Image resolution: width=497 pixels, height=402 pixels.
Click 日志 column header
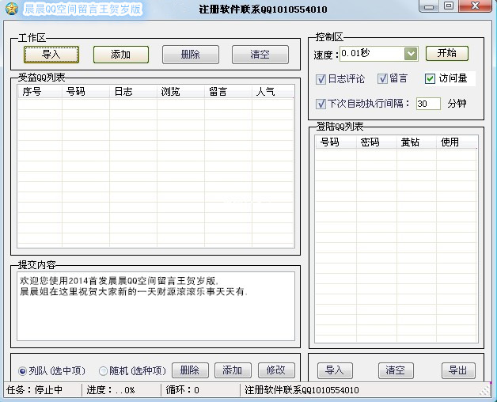[134, 92]
